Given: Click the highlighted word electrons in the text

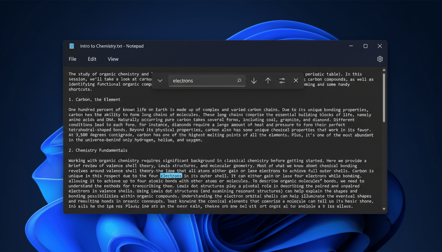Looking at the screenshot, I should tap(171, 176).
